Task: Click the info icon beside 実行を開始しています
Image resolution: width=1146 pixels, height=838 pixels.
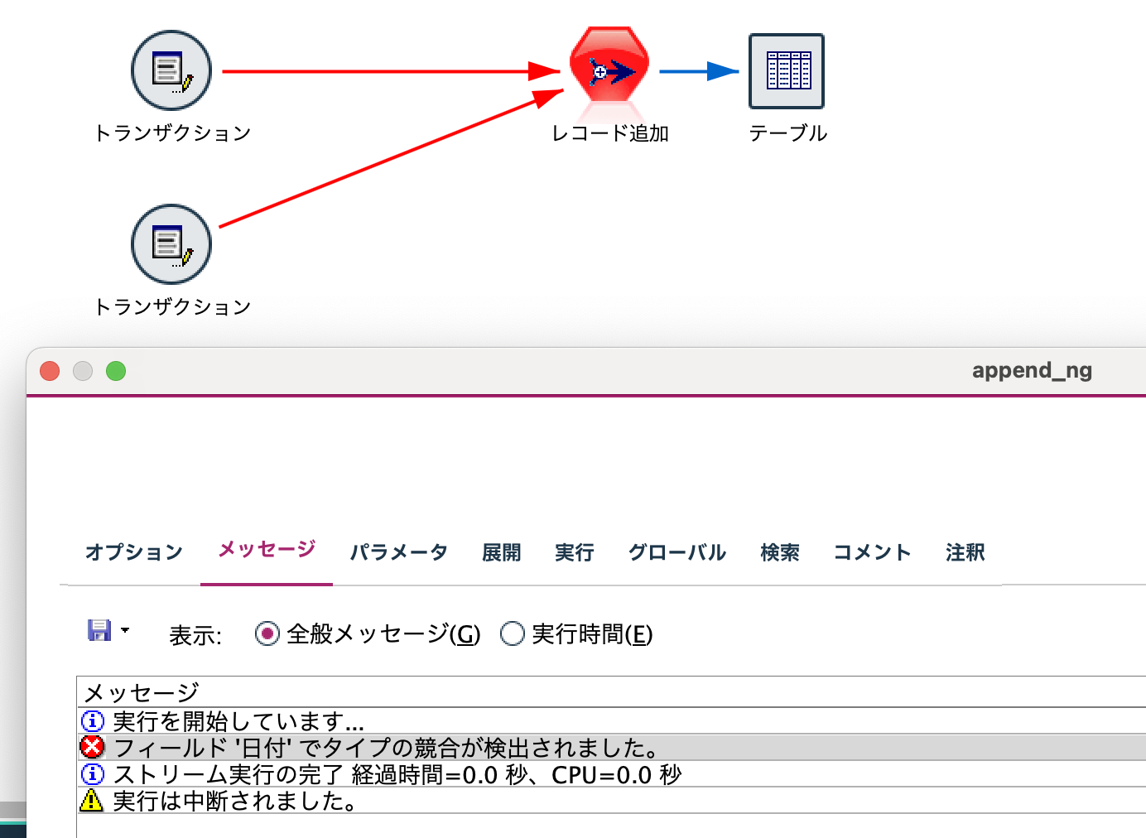Action: 93,720
